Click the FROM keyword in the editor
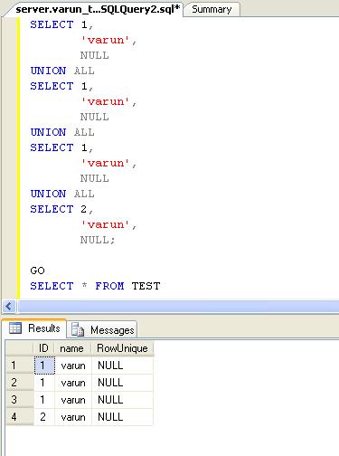This screenshot has width=339, height=456. (x=109, y=286)
